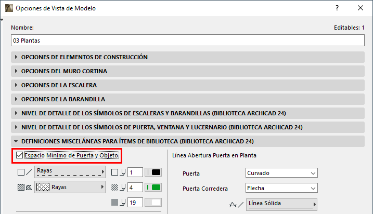Click the Línea Abertura Puerta en Planta heading
This screenshot has height=214, width=373.
[x=214, y=155]
